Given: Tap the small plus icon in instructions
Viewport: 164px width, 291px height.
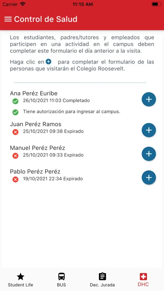Looking at the screenshot, I should 49,61.
